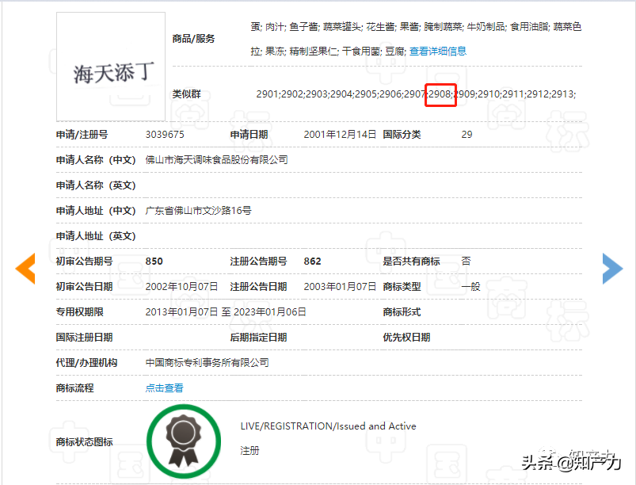Open 点击查看 trademark process link
Image resolution: width=636 pixels, height=485 pixels.
pos(164,388)
